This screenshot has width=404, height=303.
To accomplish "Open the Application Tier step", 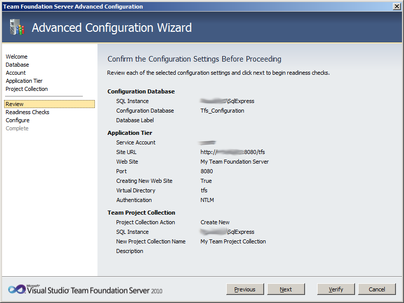I will [x=24, y=81].
